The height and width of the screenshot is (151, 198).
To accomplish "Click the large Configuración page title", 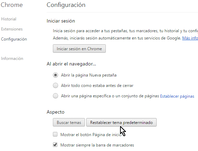I will point(66,5).
